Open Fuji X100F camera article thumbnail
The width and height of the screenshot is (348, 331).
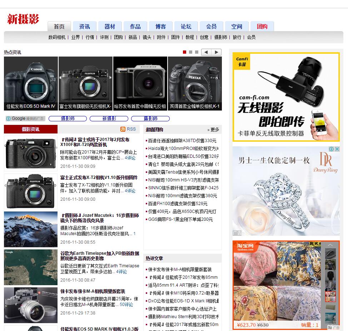31,154
